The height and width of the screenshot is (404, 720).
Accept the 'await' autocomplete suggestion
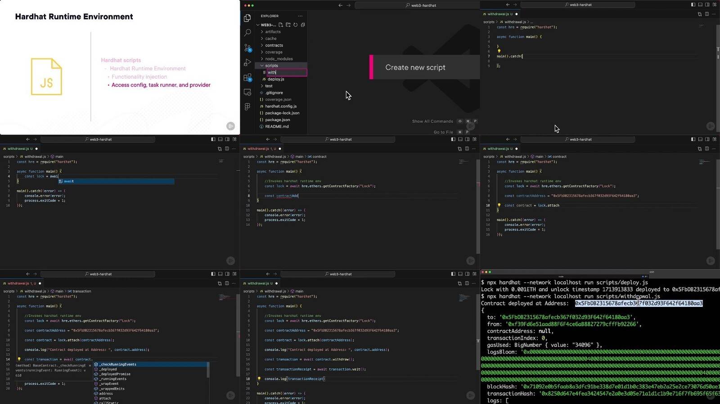(116, 181)
